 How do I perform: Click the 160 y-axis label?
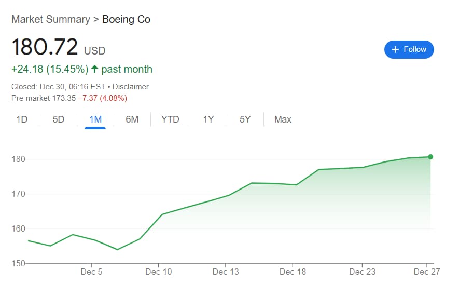pyautogui.click(x=19, y=228)
